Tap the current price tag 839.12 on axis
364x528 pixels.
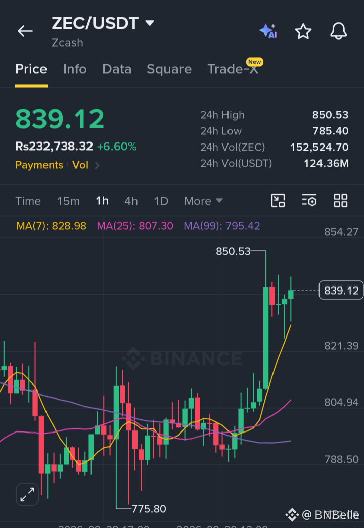point(341,290)
